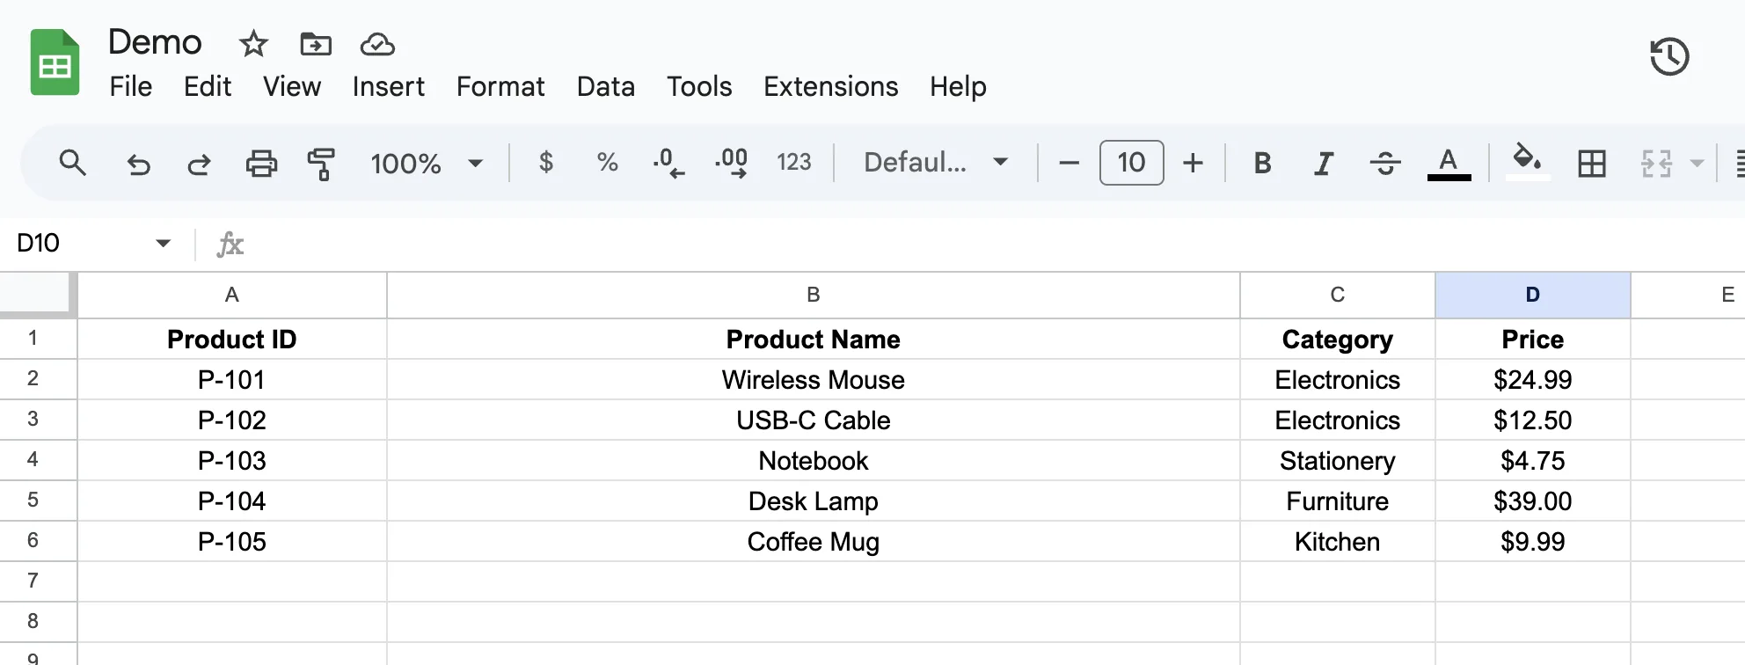Viewport: 1745px width, 665px height.
Task: Select column D header
Action: [1533, 295]
